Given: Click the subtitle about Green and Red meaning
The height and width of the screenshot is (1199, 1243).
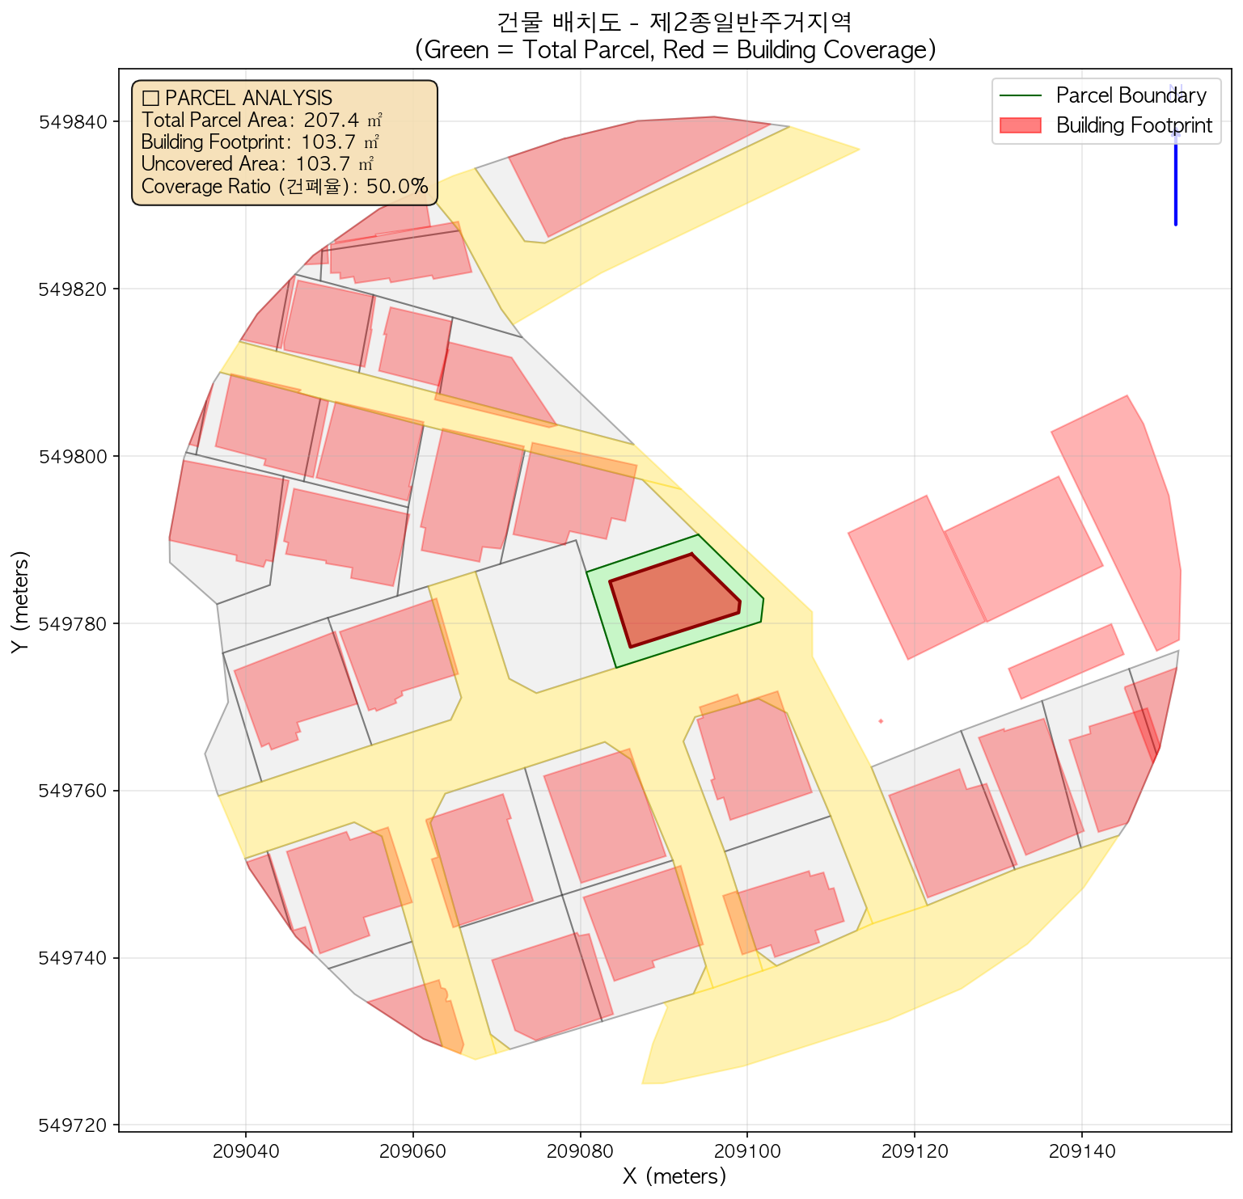Looking at the screenshot, I should point(674,50).
